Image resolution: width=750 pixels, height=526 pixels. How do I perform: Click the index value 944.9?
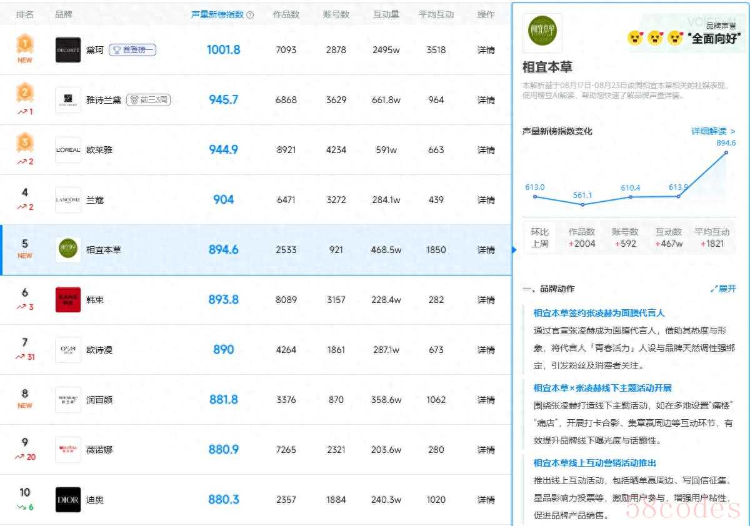(224, 150)
